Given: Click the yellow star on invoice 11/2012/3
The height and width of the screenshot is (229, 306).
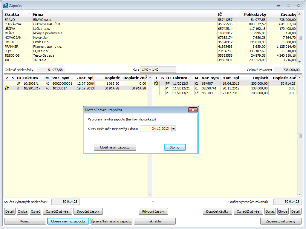Looking at the screenshot, I should (156, 83).
